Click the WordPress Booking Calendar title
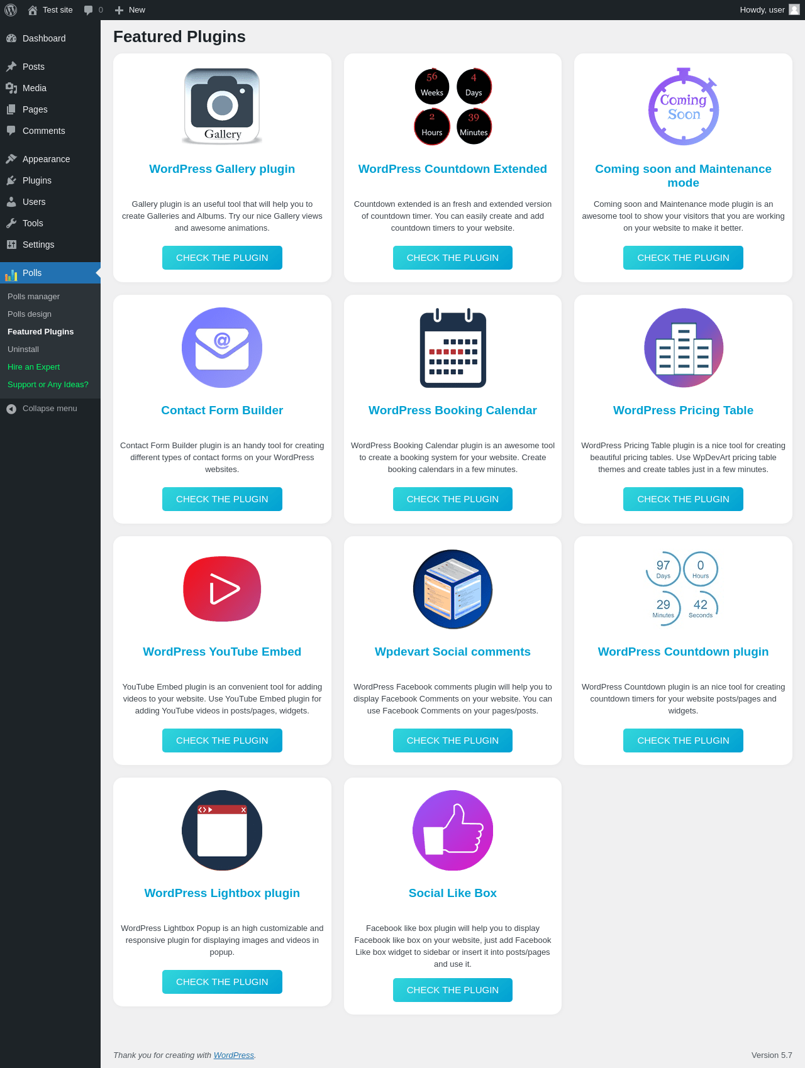Image resolution: width=805 pixels, height=1068 pixels. click(x=453, y=410)
